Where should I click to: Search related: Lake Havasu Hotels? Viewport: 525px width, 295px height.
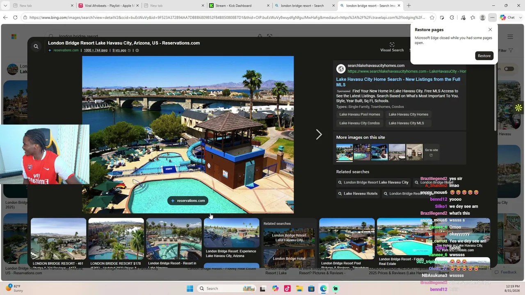point(358,193)
